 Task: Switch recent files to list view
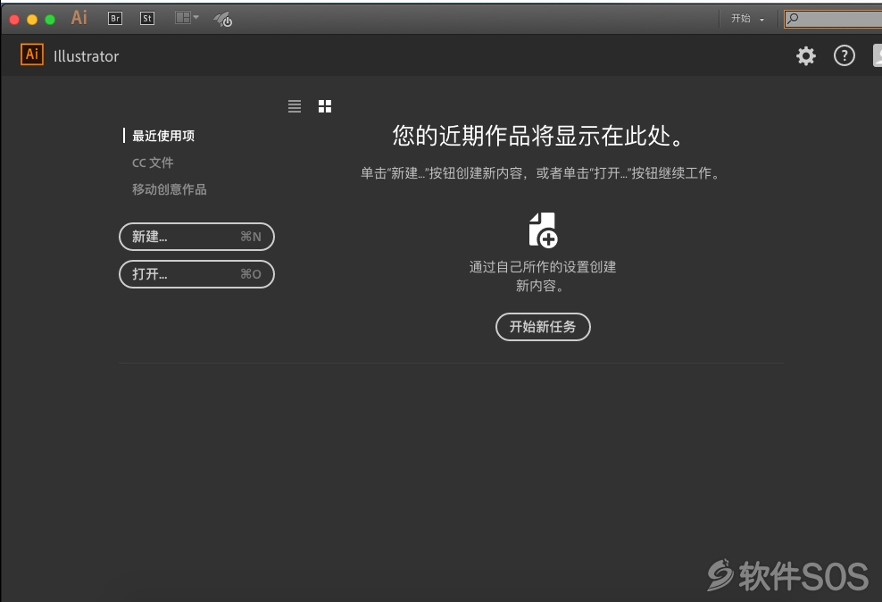pyautogui.click(x=295, y=106)
